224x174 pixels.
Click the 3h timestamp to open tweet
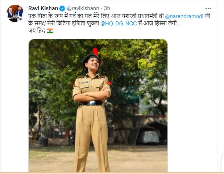pyautogui.click(x=107, y=8)
